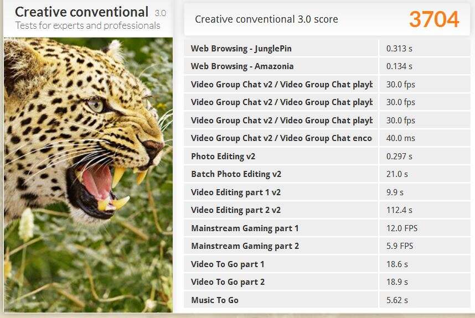The image size is (475, 318).
Task: Click the Batch Photo Editing v2 row
Action: 236,174
